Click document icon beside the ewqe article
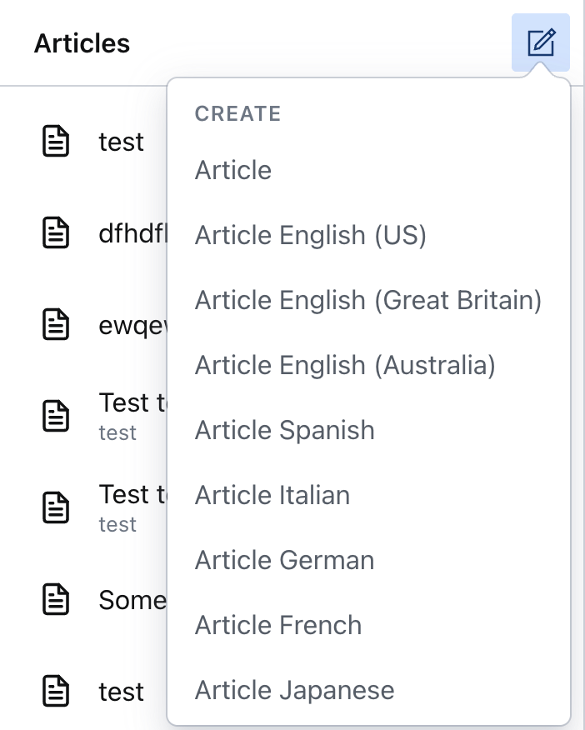585x730 pixels. point(56,324)
